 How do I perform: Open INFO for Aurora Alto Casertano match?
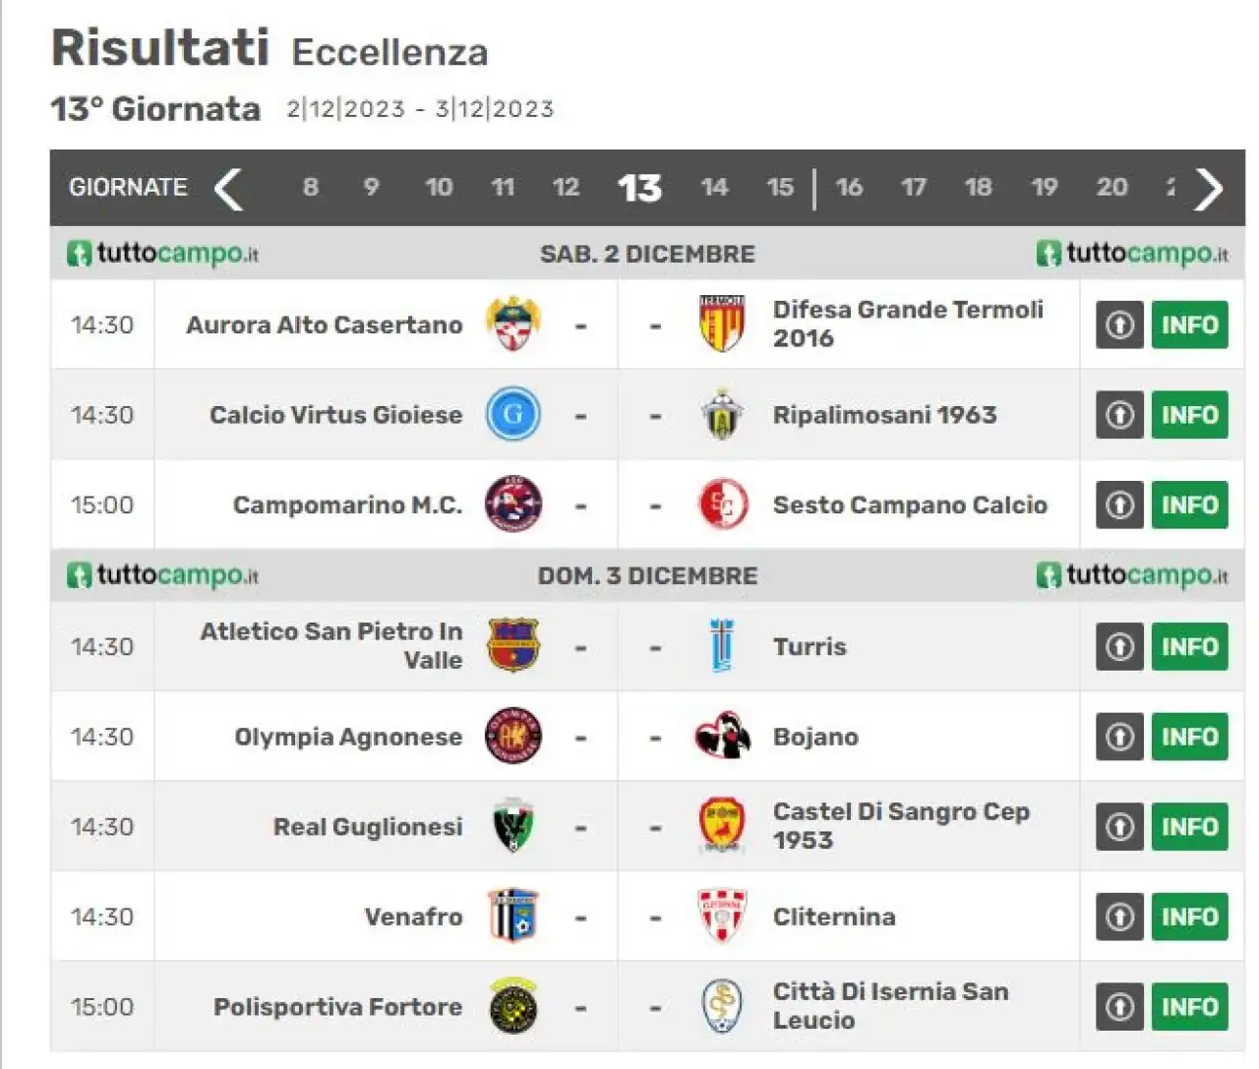(x=1190, y=325)
